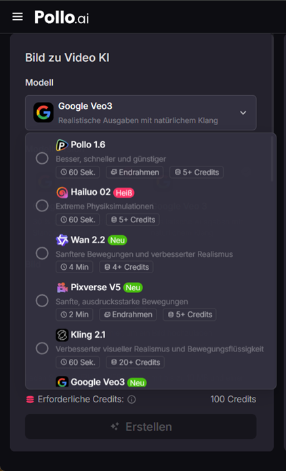Click the Pollo.ai logo

click(62, 17)
